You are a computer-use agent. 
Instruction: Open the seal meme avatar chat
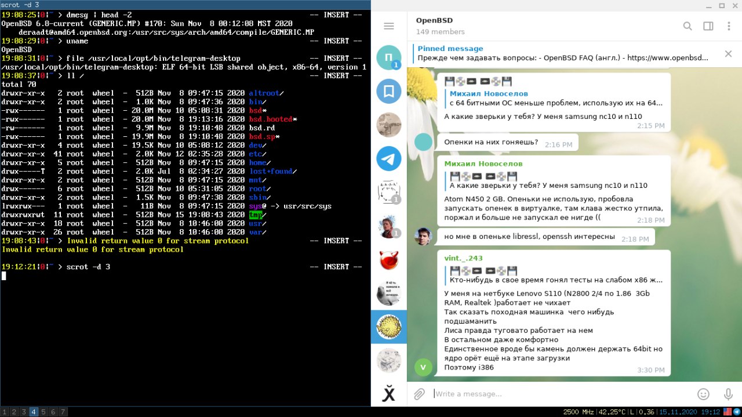pyautogui.click(x=389, y=293)
